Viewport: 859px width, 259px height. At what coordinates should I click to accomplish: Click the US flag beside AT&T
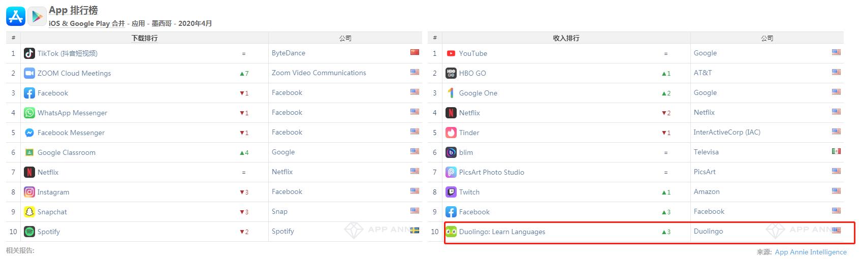tap(836, 72)
